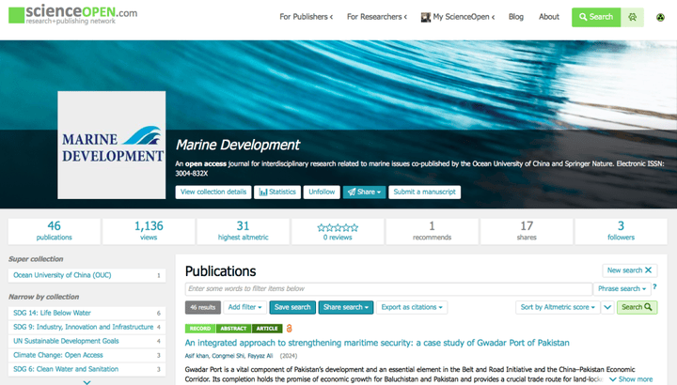Viewport: 677px width, 385px height.
Task: Filter by Climate Change: Open Access
Action: [87, 355]
